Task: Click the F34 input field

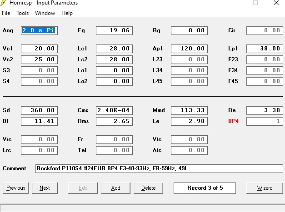Action: coord(265,70)
